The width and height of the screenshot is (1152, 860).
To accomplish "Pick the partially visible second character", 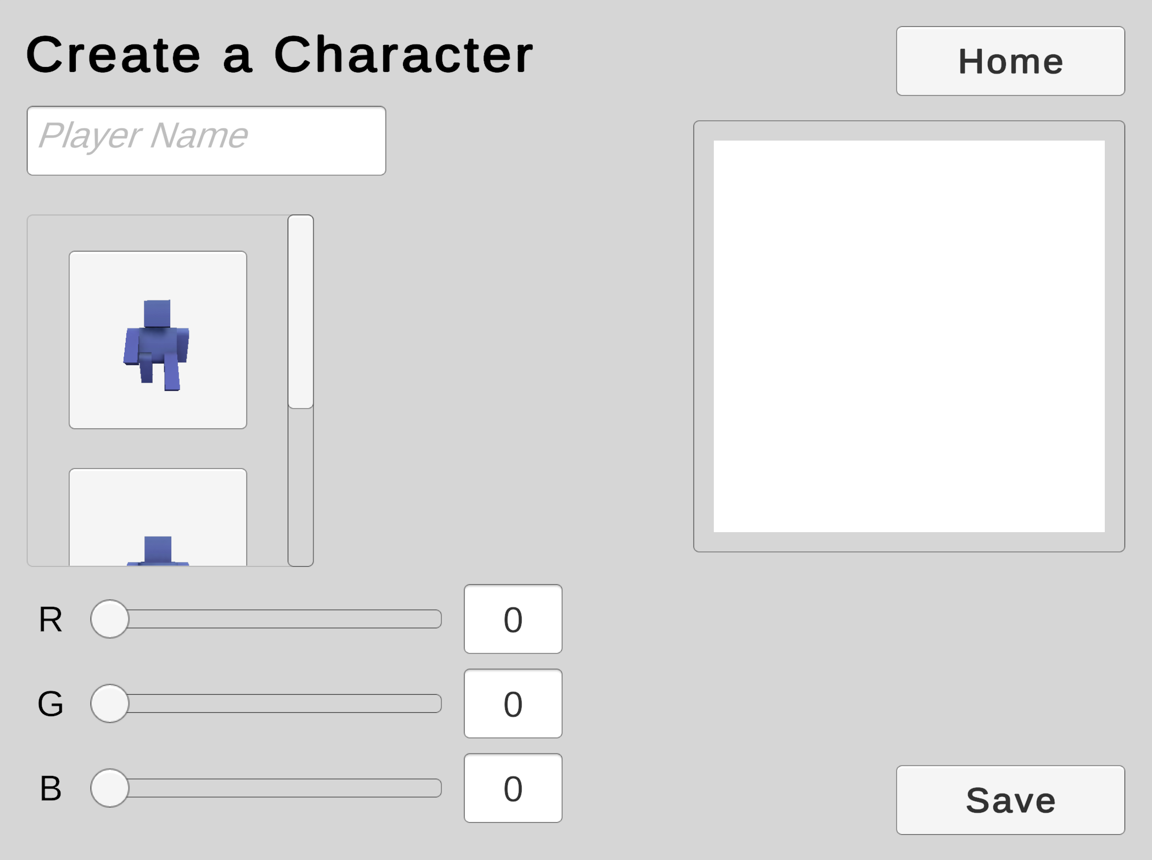I will click(x=158, y=518).
